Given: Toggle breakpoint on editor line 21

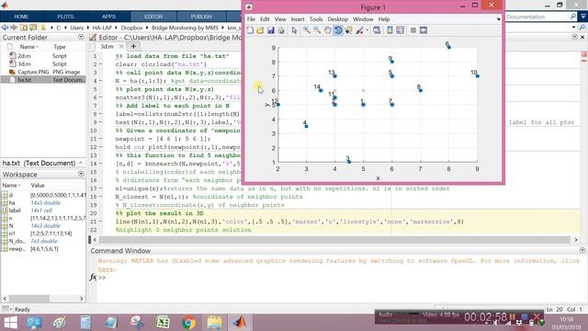Looking at the screenshot, I should click(100, 222).
